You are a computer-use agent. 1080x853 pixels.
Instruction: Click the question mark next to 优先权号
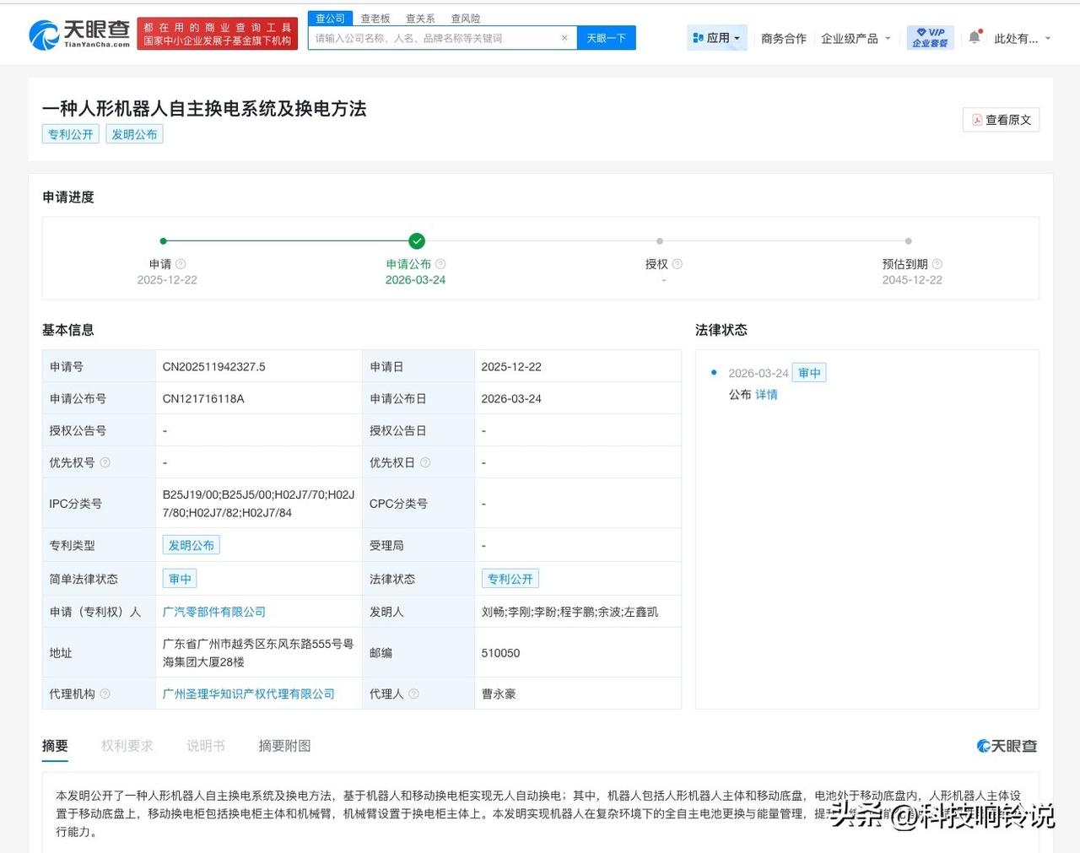pos(105,462)
